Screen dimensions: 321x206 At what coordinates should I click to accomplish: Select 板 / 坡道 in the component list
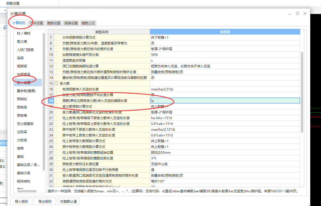[x=28, y=82]
